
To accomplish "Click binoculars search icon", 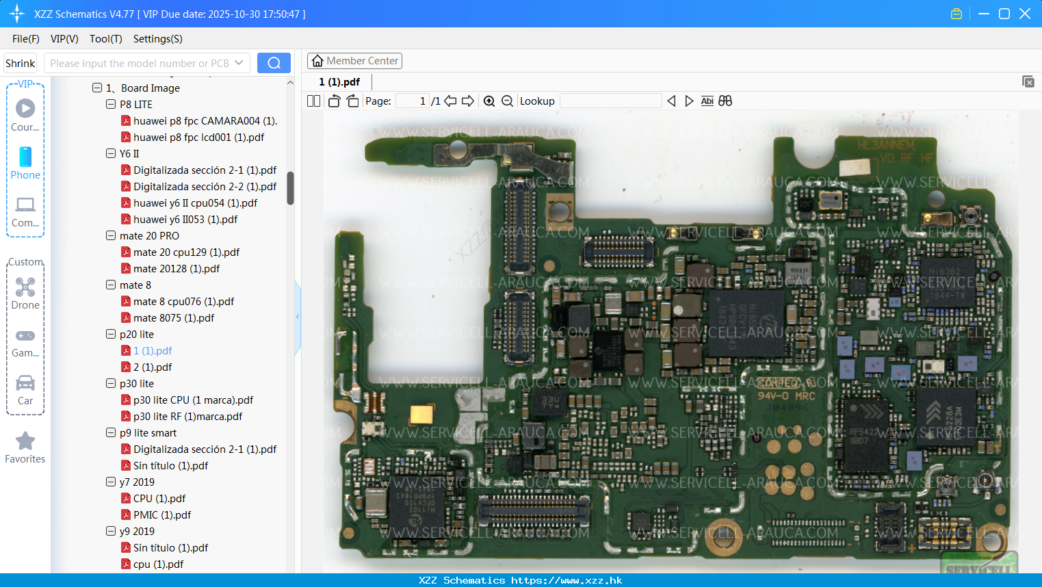I will click(x=725, y=101).
